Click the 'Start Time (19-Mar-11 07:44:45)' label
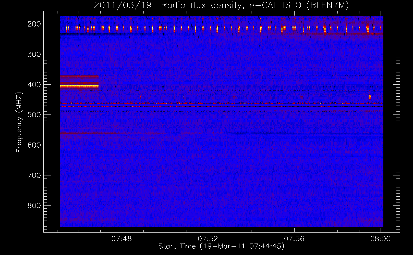This screenshot has width=413, height=255. pyautogui.click(x=221, y=246)
